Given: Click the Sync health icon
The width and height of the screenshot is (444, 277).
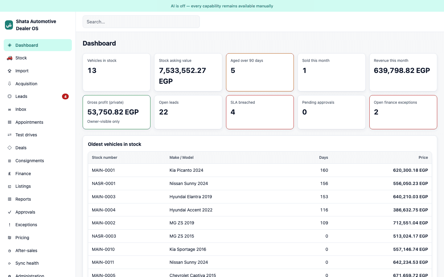Looking at the screenshot, I should pos(10,263).
